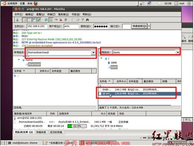Open the quickconnect history dropdown arrow
Screen dimensions: 194x146
click(149, 26)
